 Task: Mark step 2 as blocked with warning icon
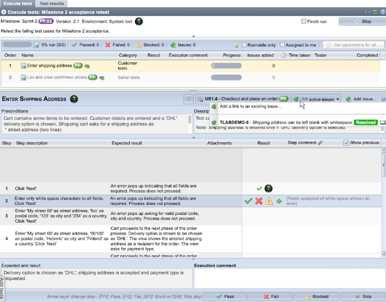[269, 201]
